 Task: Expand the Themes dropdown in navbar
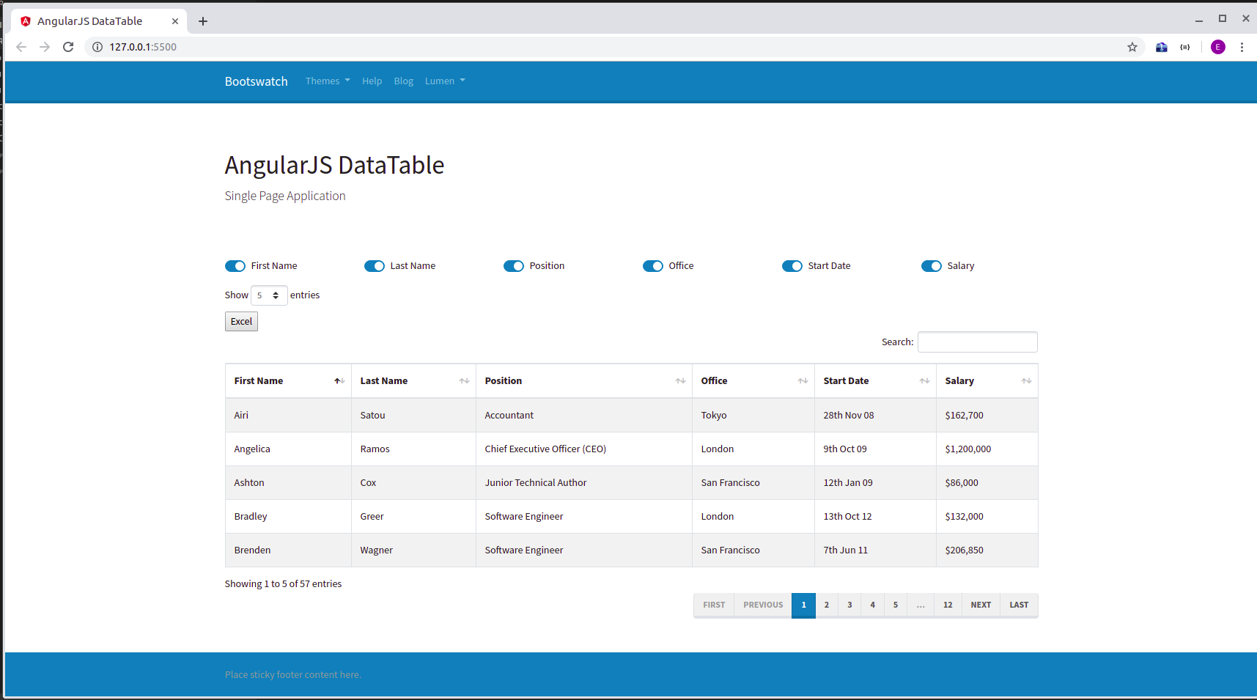click(328, 81)
